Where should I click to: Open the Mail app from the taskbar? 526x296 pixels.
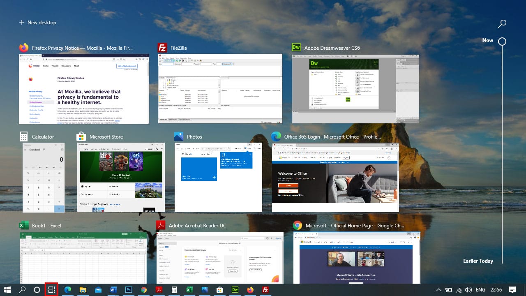[98, 290]
